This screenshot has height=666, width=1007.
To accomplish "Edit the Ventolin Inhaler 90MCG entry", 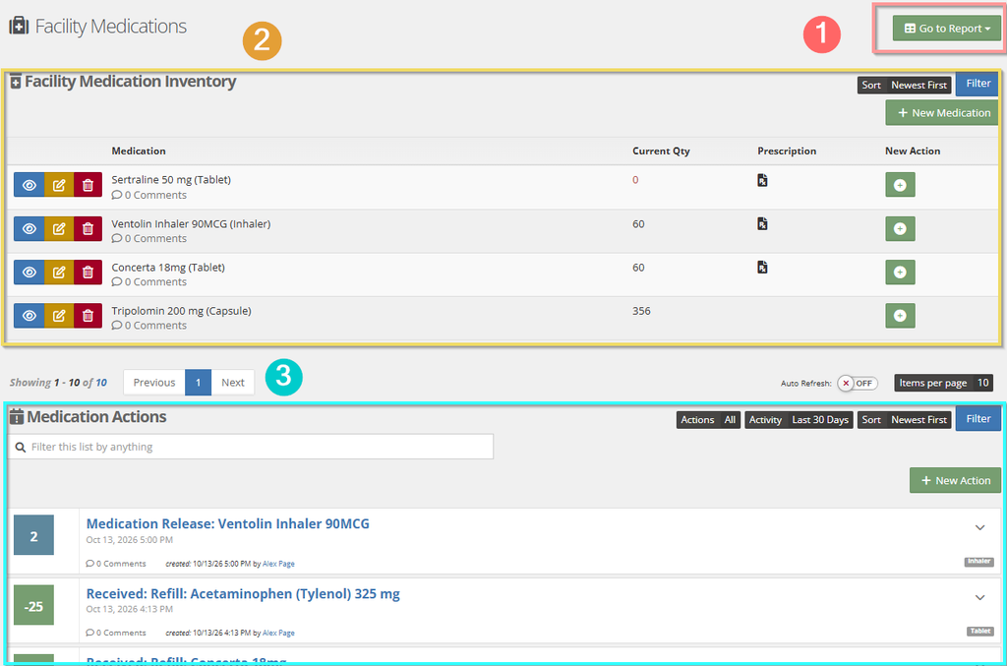I will [59, 228].
